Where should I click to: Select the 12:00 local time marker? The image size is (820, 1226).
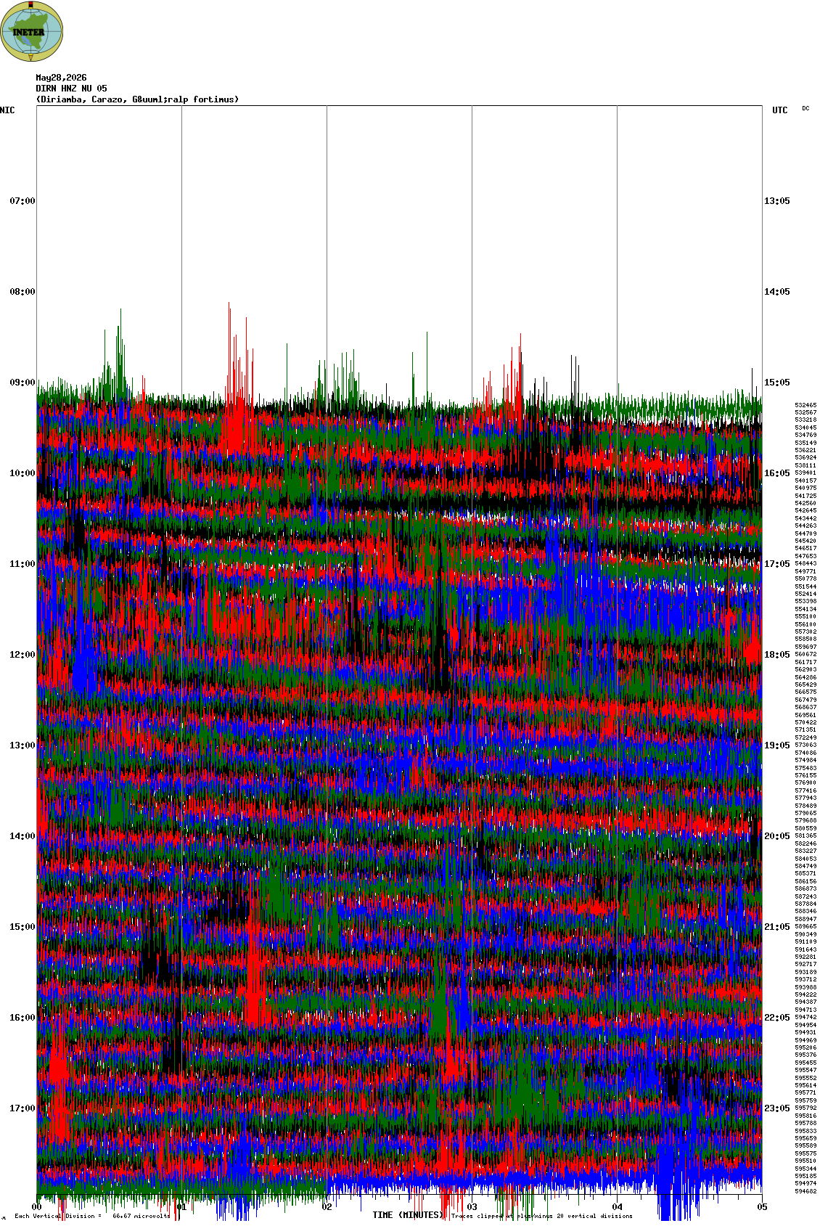(22, 655)
